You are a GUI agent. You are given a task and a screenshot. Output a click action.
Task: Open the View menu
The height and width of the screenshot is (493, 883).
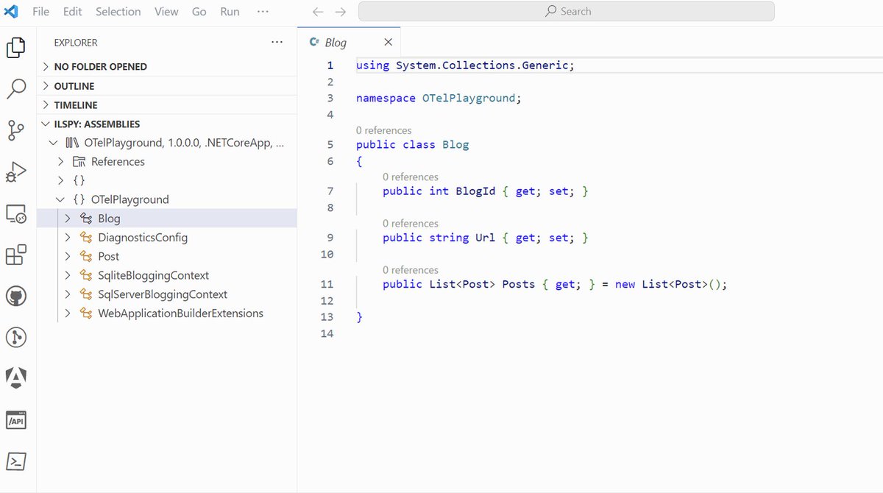[x=166, y=12]
